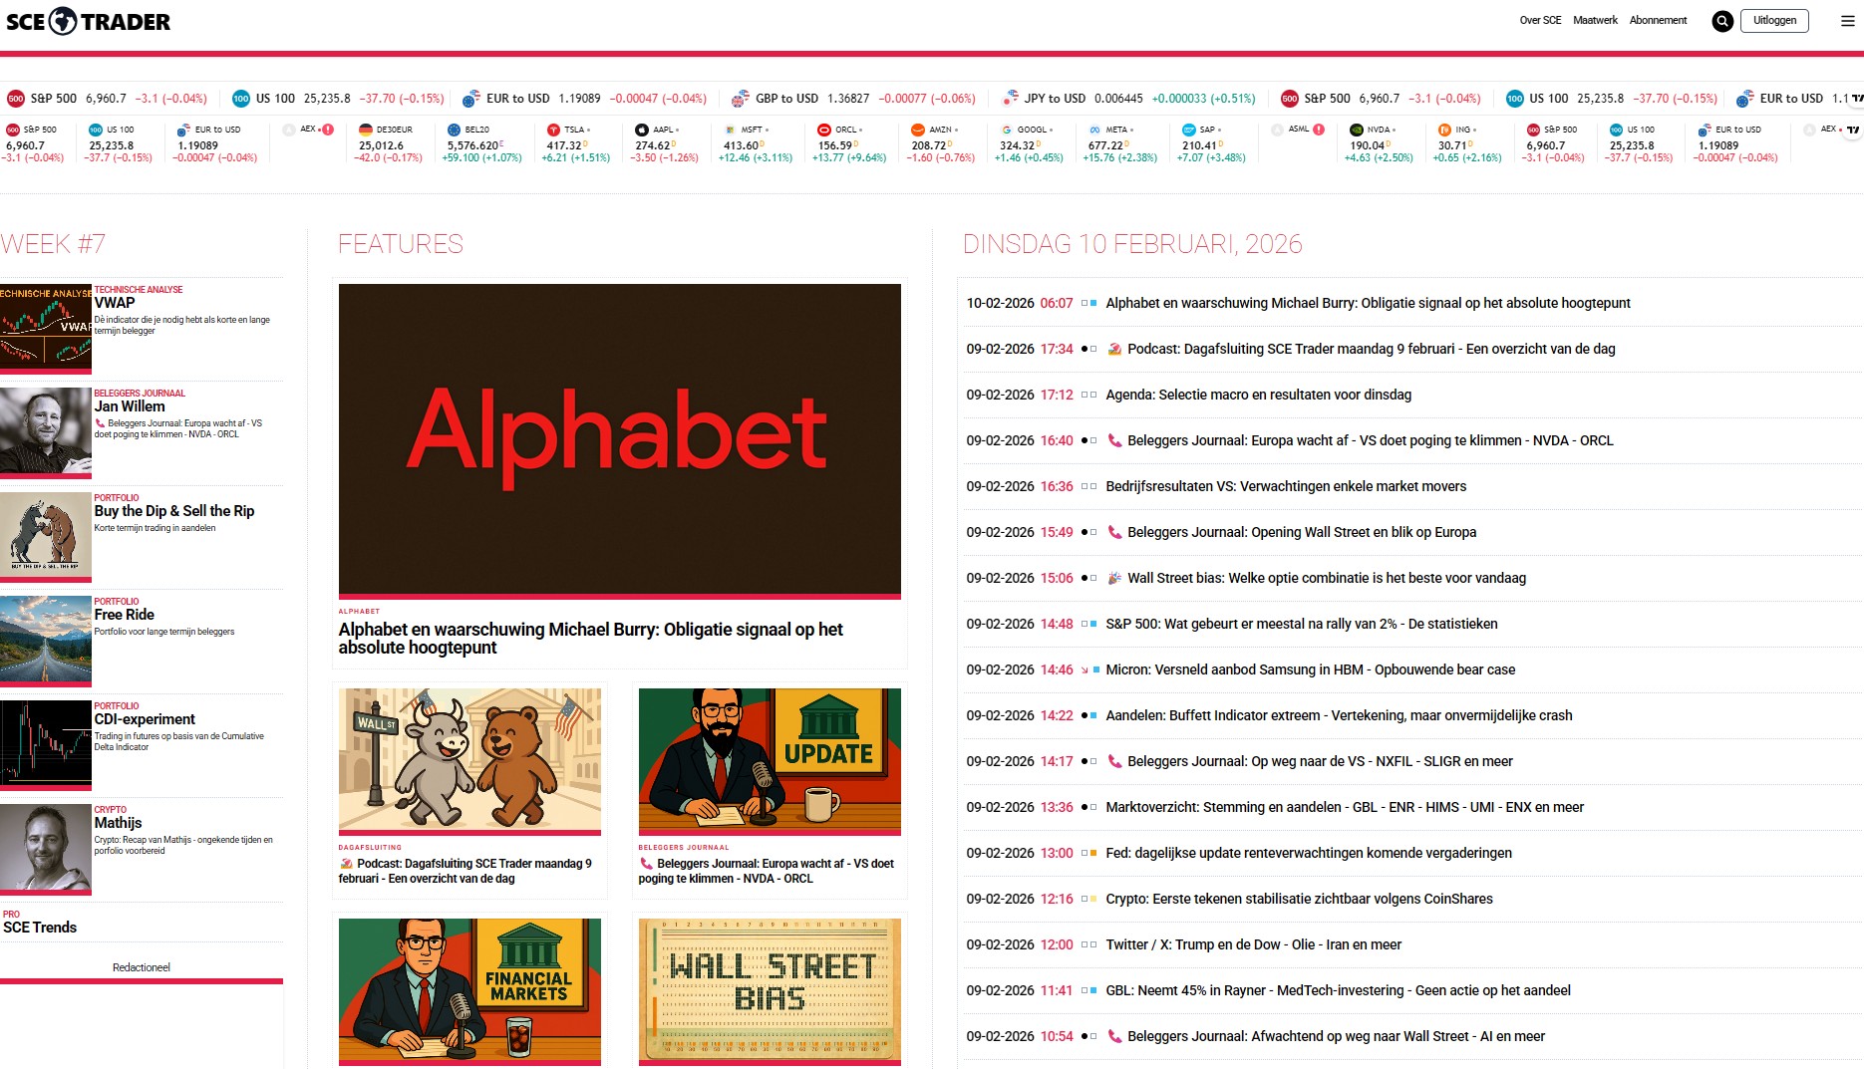Screen dimensions: 1864x1069
Task: Click the Nvidia NVDA logo icon
Action: tap(1356, 130)
